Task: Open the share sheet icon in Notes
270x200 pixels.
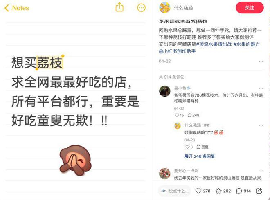Action: point(119,7)
